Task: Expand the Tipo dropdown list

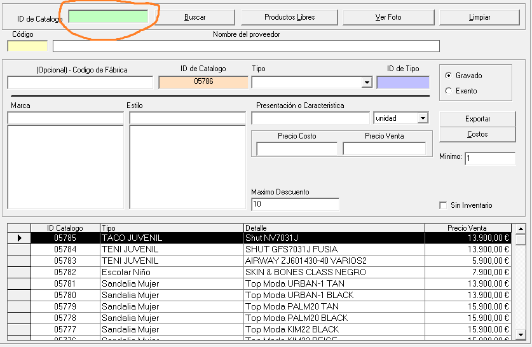Action: 366,83
